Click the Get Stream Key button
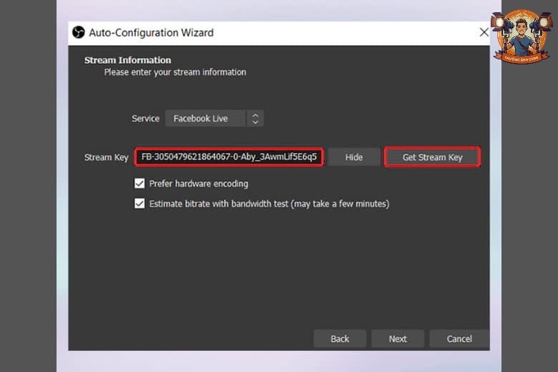This screenshot has width=558, height=372. click(x=432, y=157)
